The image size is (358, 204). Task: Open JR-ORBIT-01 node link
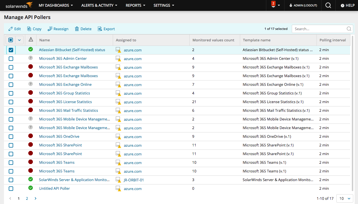pos(134,180)
